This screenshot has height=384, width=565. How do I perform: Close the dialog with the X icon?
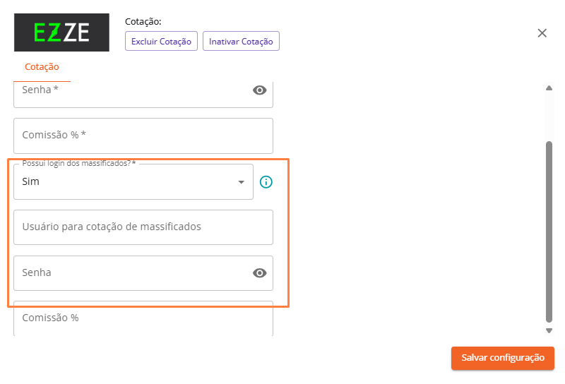(x=542, y=33)
